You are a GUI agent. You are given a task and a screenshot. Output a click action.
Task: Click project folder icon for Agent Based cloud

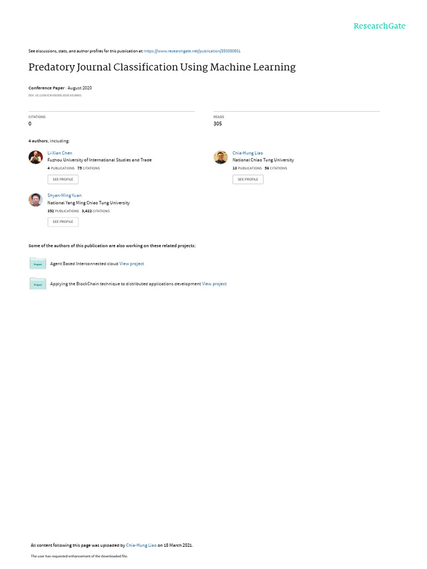click(x=38, y=263)
